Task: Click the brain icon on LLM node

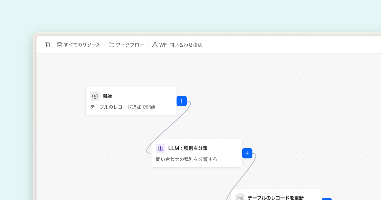Action: click(161, 148)
